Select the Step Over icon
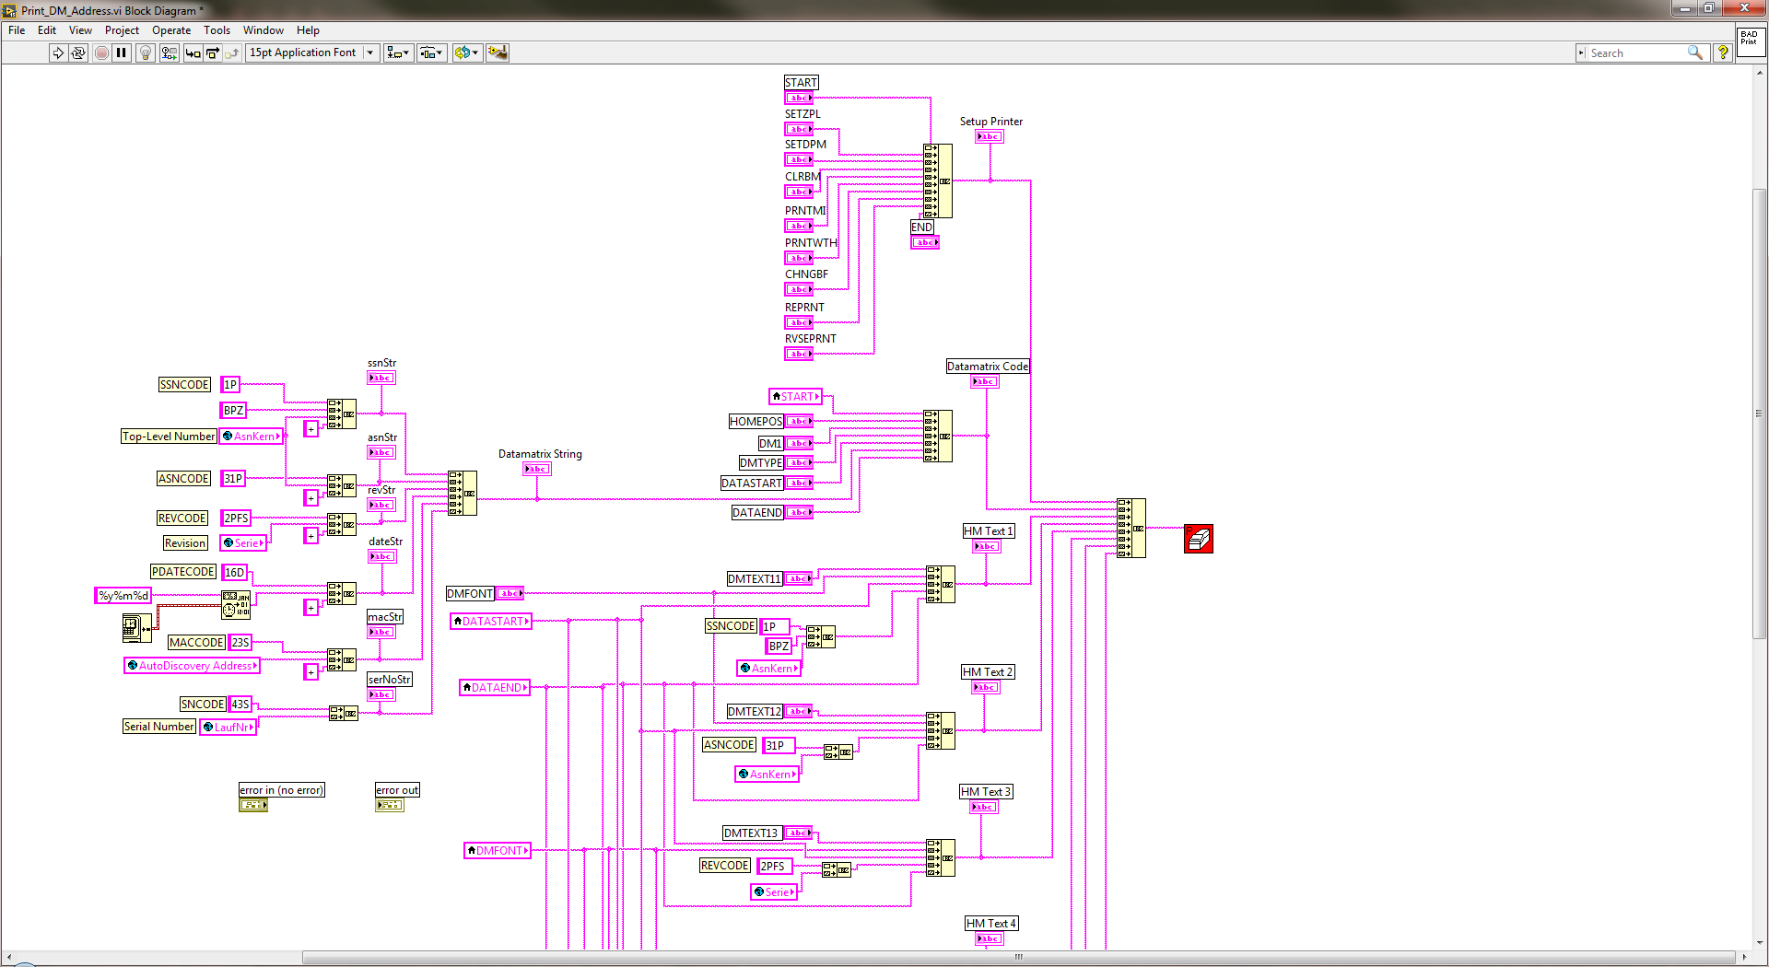 212,52
